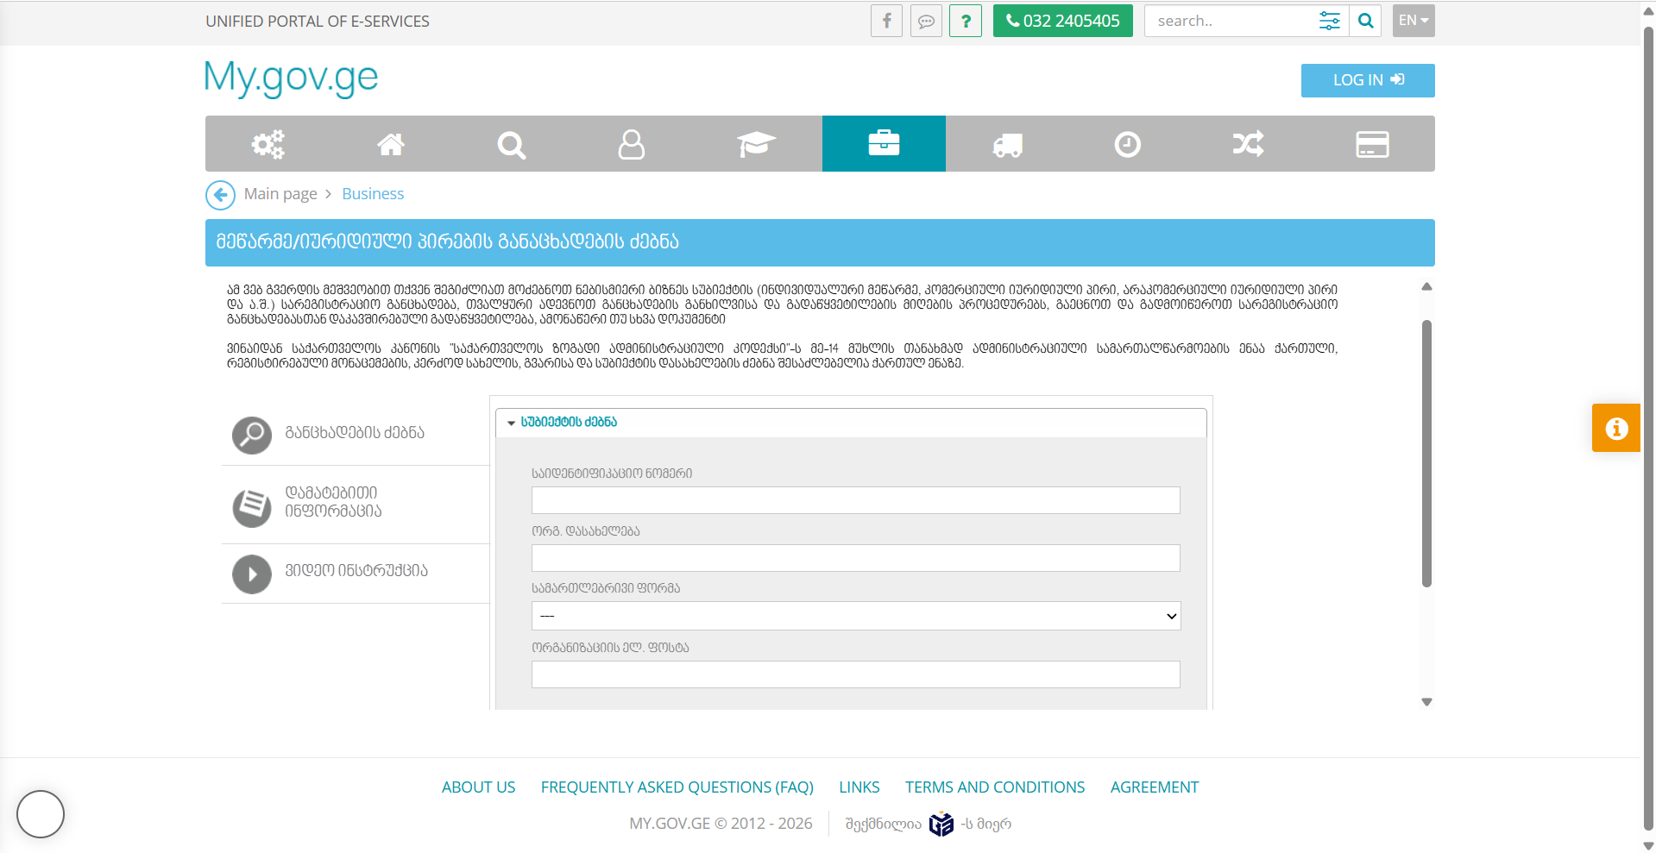Open the person profile category in nav bar
Screen dimensions: 1656x853
pyautogui.click(x=632, y=144)
